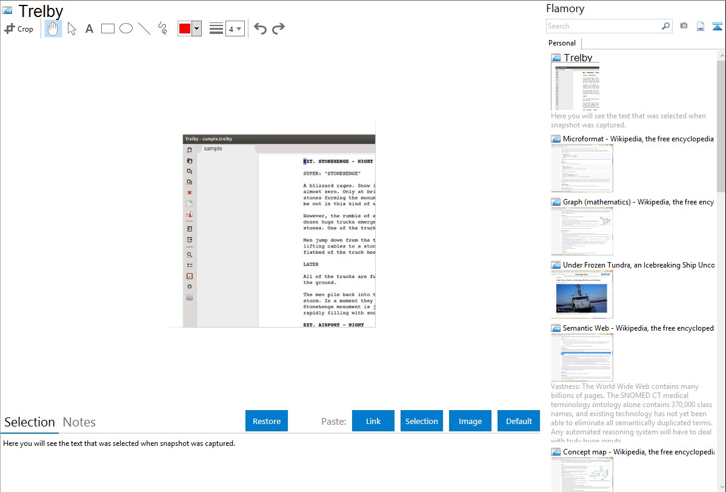Image resolution: width=726 pixels, height=492 pixels.
Task: Paste as Link
Action: (x=373, y=421)
